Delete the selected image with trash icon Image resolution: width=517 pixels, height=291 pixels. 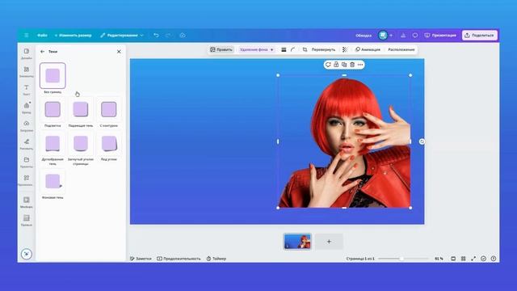[352, 65]
